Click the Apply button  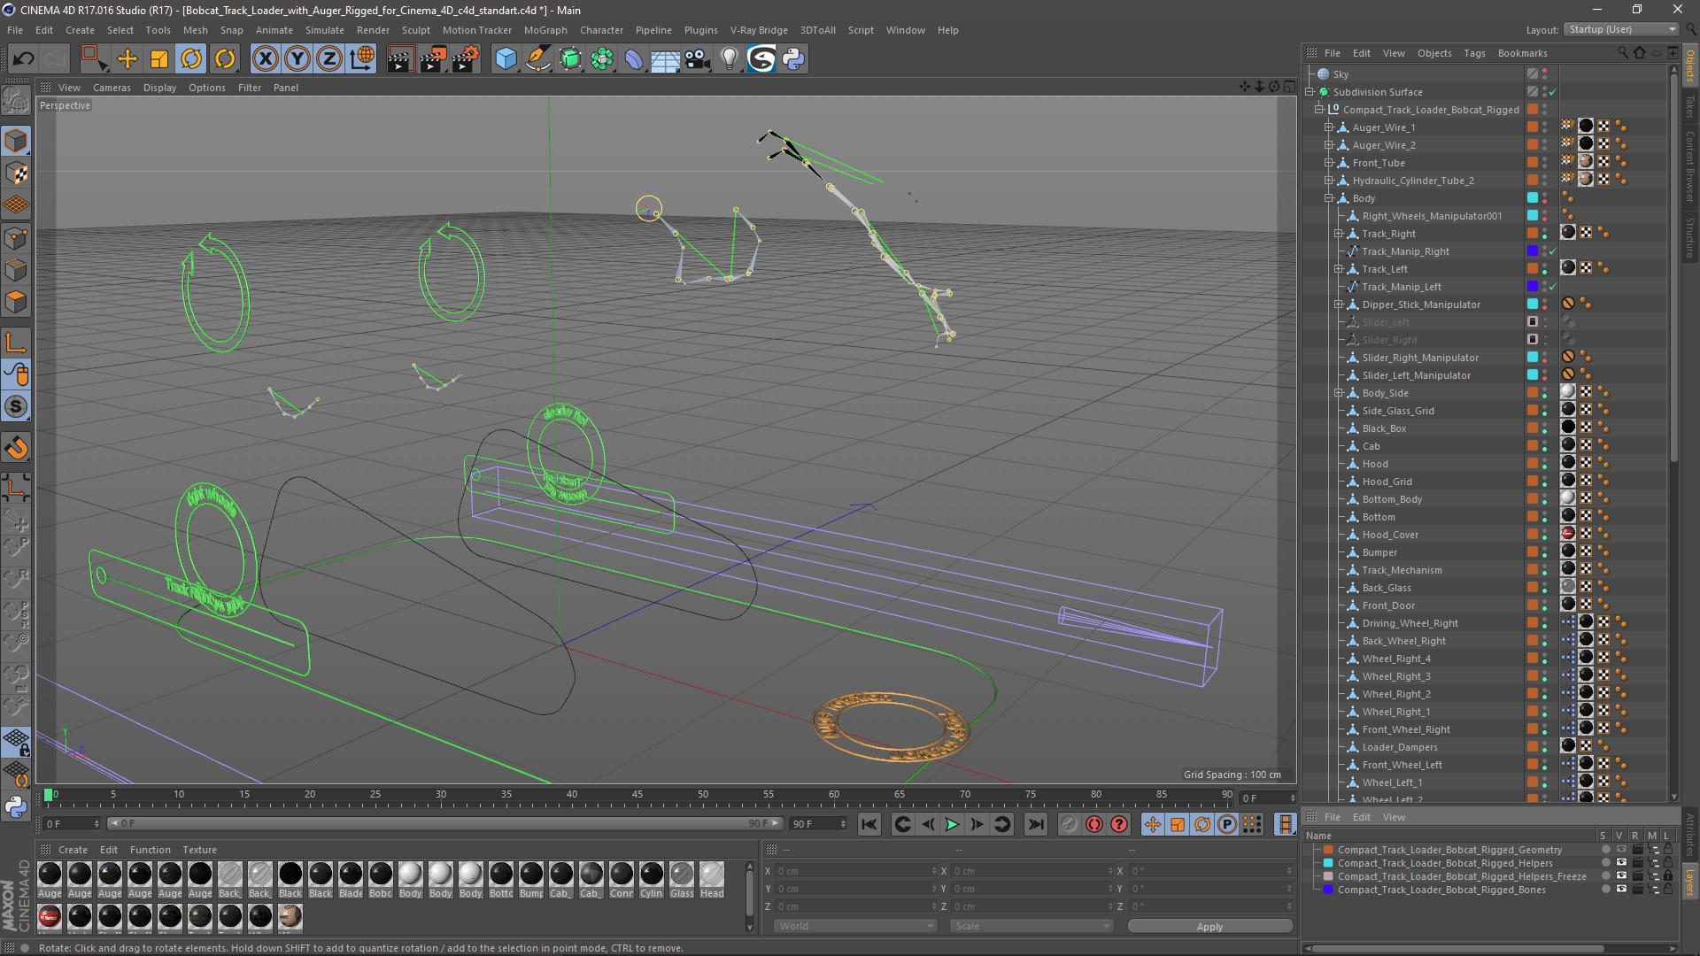point(1209,927)
